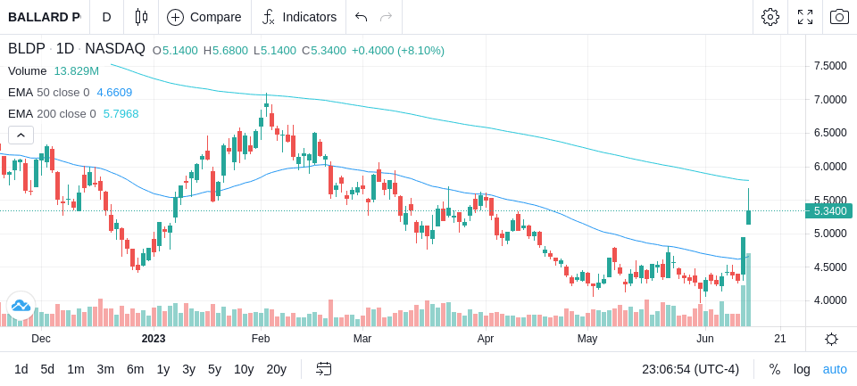Select the EMA 50 close legend

pyautogui.click(x=48, y=93)
